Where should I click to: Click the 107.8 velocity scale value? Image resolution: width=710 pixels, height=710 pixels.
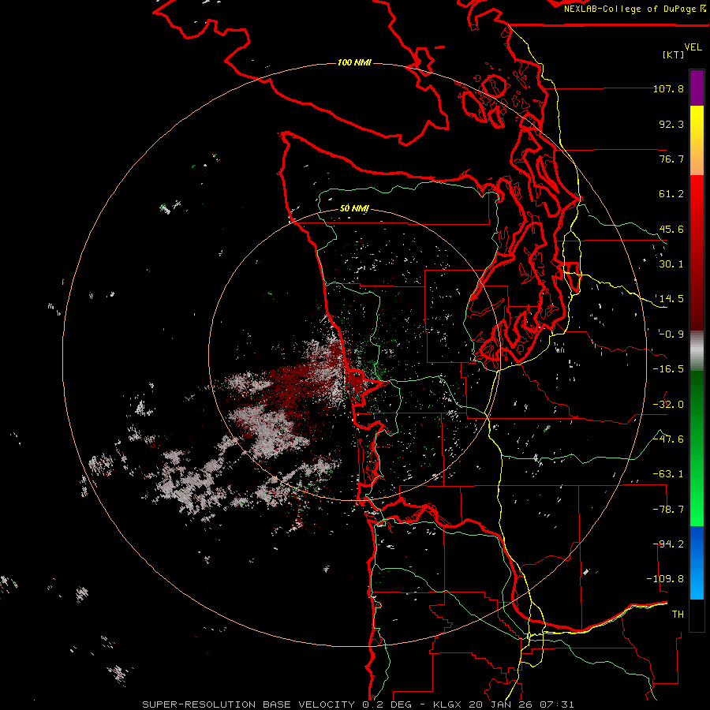(668, 88)
